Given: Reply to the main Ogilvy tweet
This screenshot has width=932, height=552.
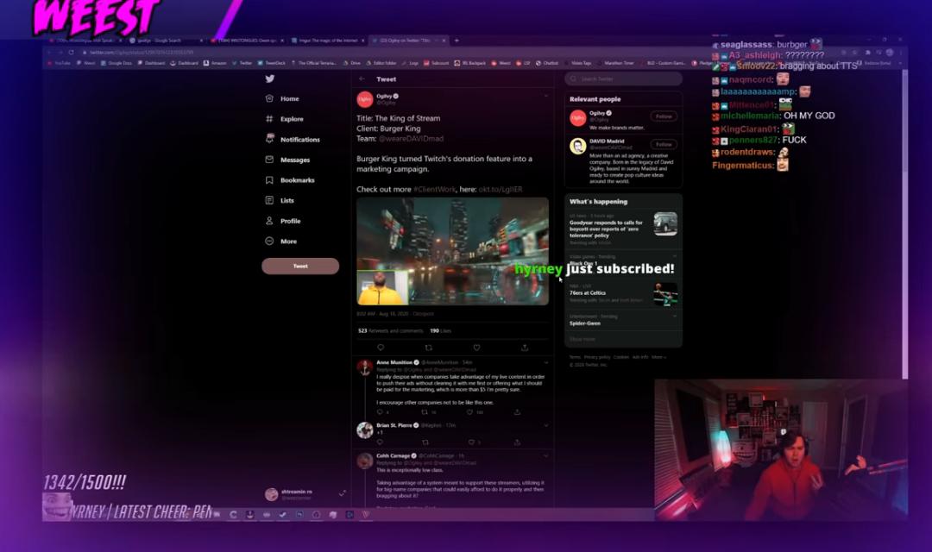Looking at the screenshot, I should pos(381,348).
